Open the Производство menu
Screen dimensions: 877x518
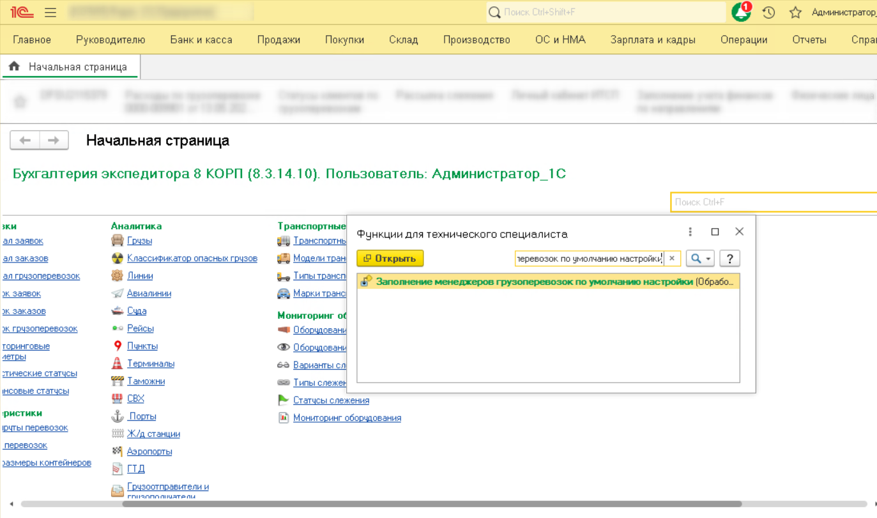[477, 40]
